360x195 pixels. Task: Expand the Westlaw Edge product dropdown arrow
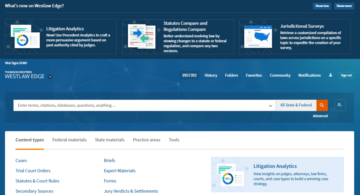click(50, 77)
